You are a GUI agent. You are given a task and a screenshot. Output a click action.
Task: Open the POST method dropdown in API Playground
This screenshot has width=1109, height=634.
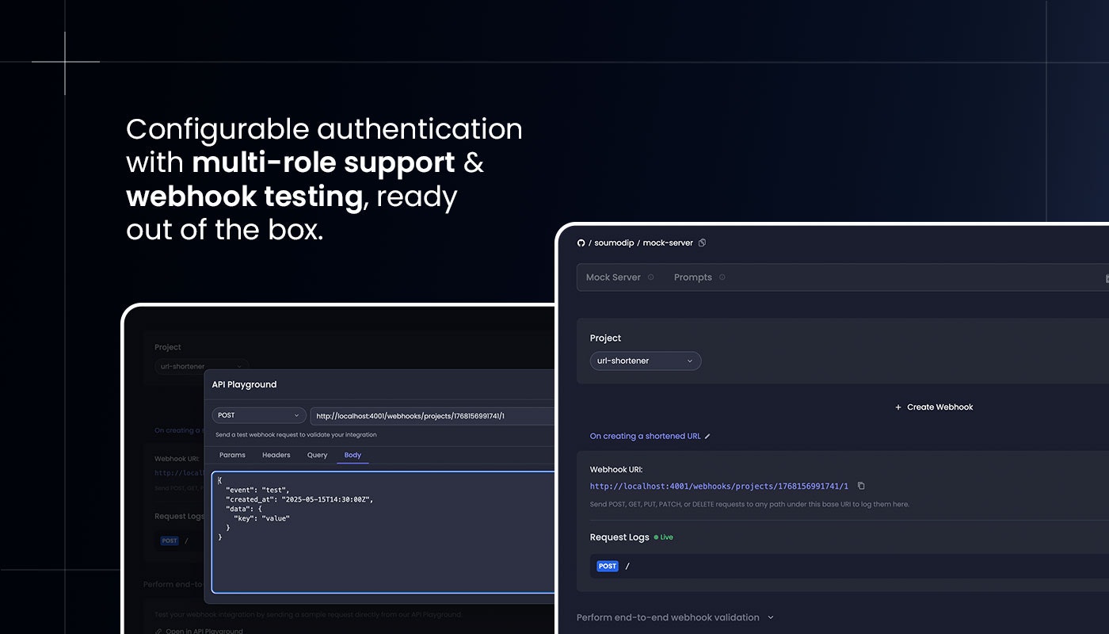pyautogui.click(x=258, y=415)
